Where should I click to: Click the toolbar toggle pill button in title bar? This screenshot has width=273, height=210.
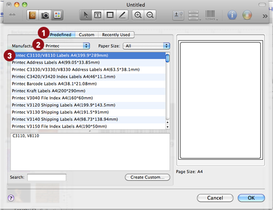(x=262, y=5)
